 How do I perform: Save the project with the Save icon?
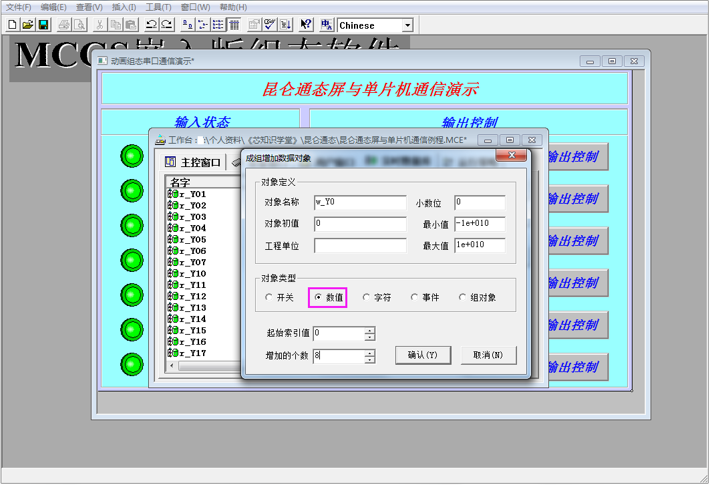(43, 24)
